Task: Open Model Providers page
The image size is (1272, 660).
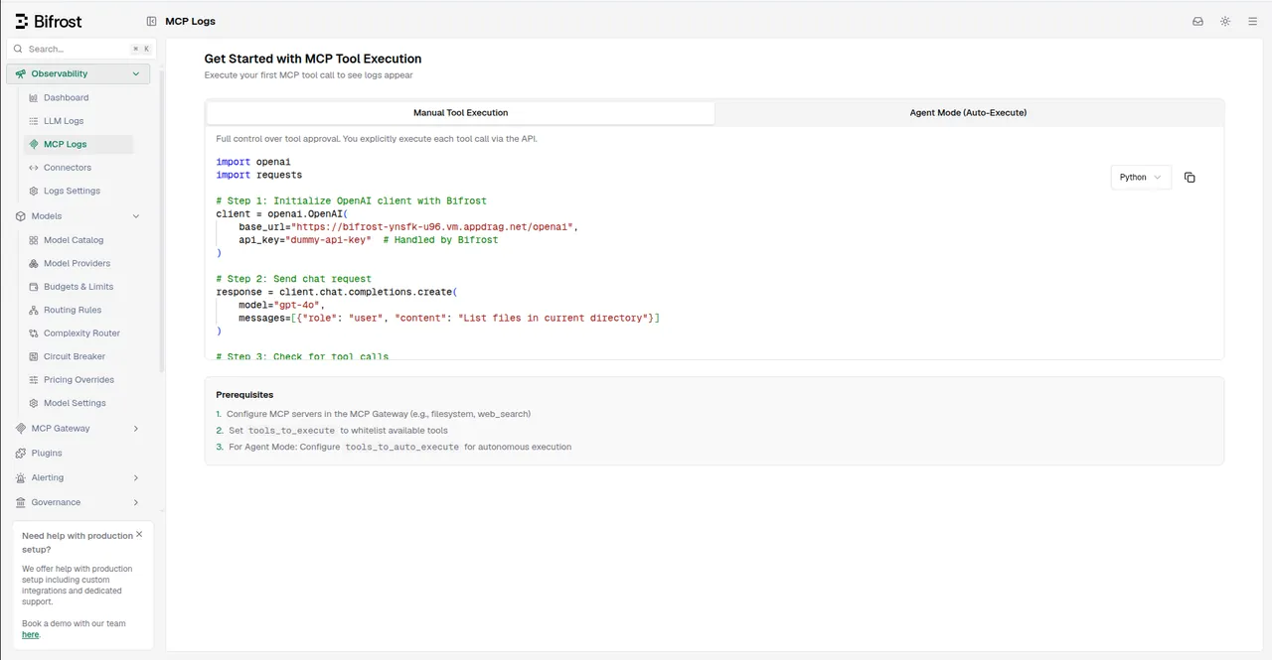Action: point(77,264)
